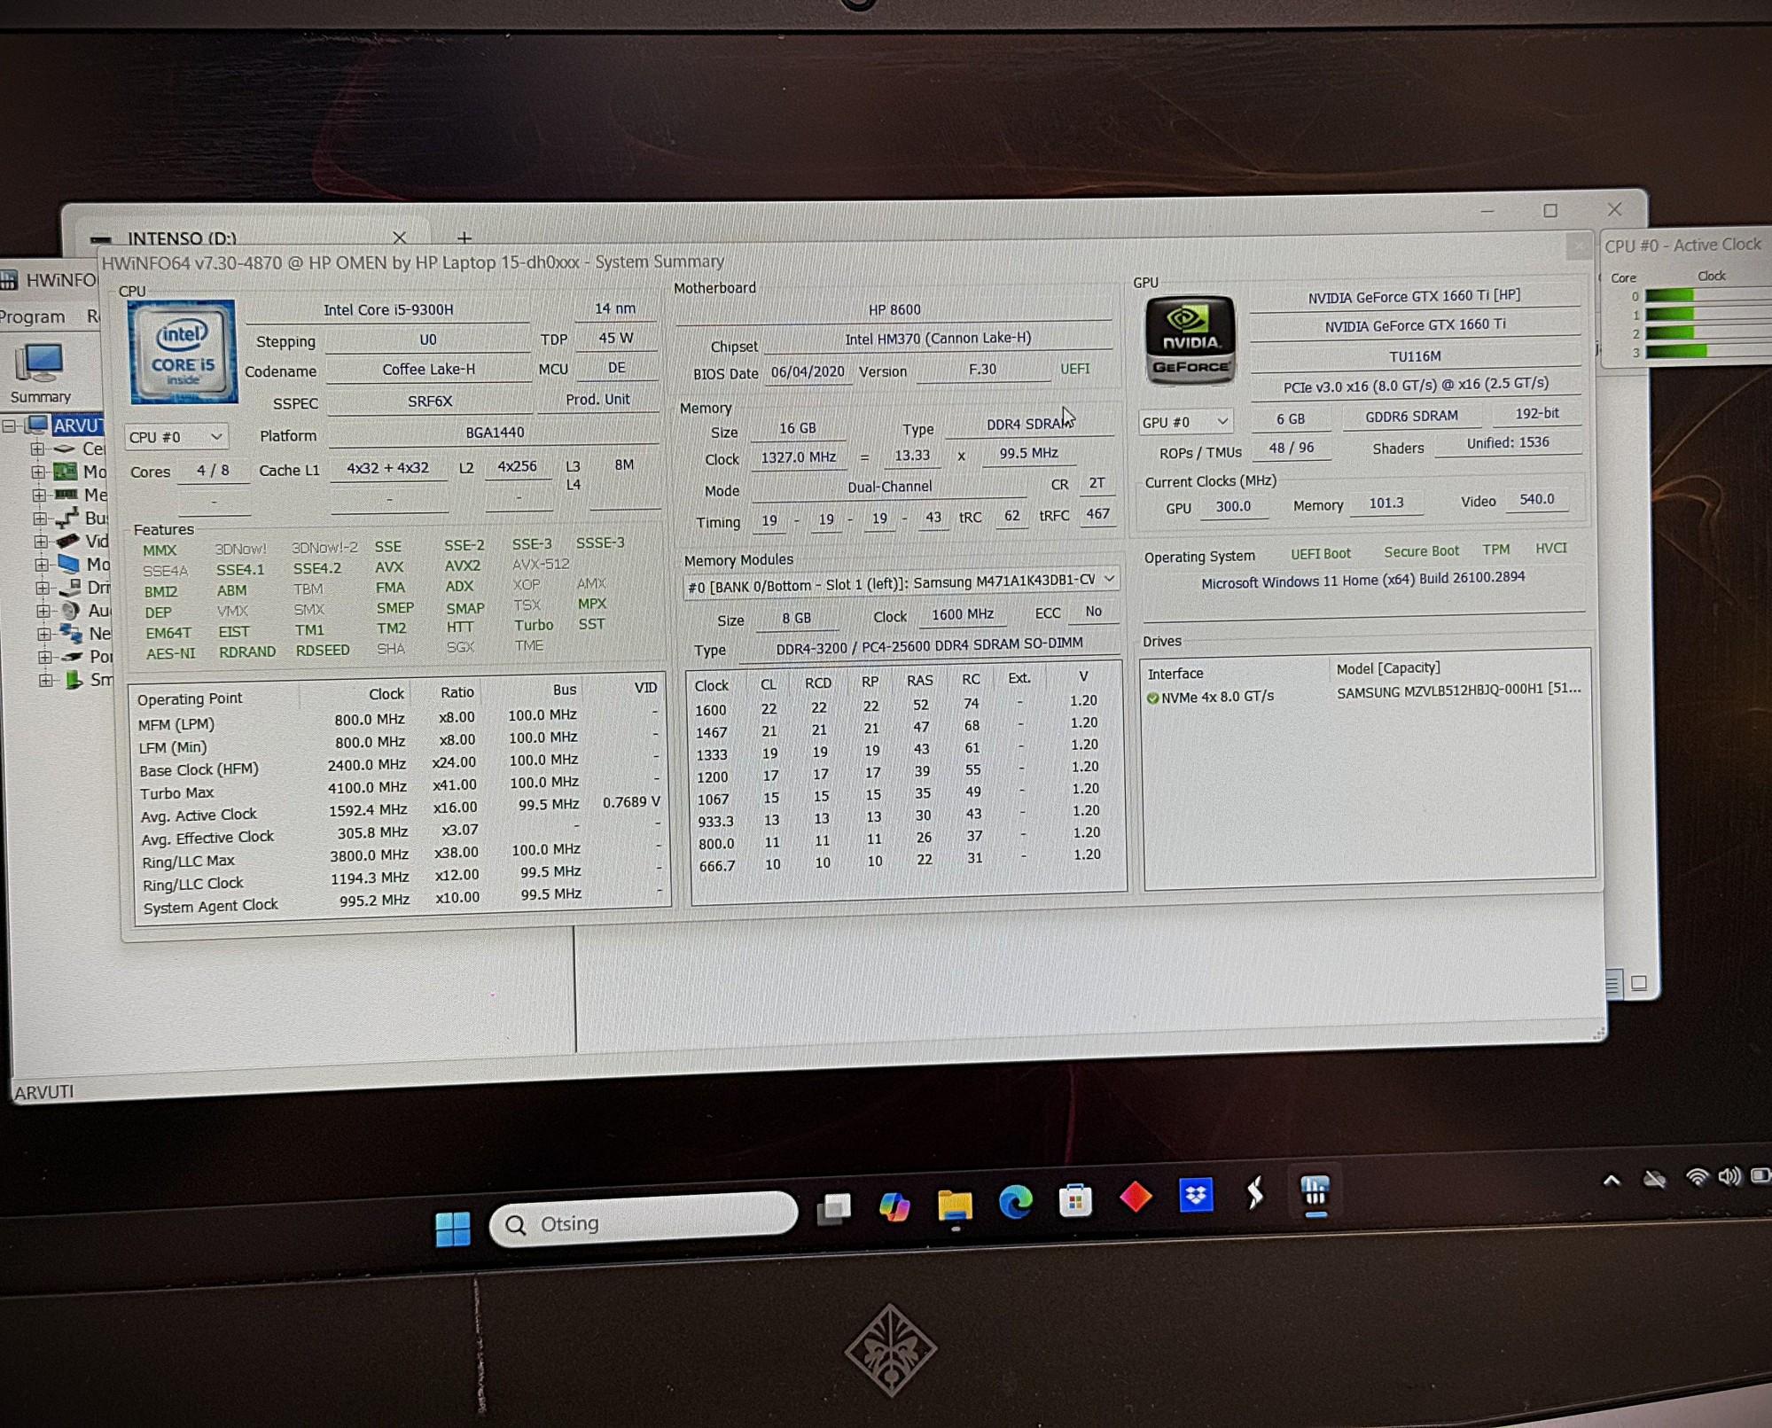Image resolution: width=1772 pixels, height=1428 pixels.
Task: Click Core 0 clock bar in Active Clock
Action: [x=1707, y=296]
